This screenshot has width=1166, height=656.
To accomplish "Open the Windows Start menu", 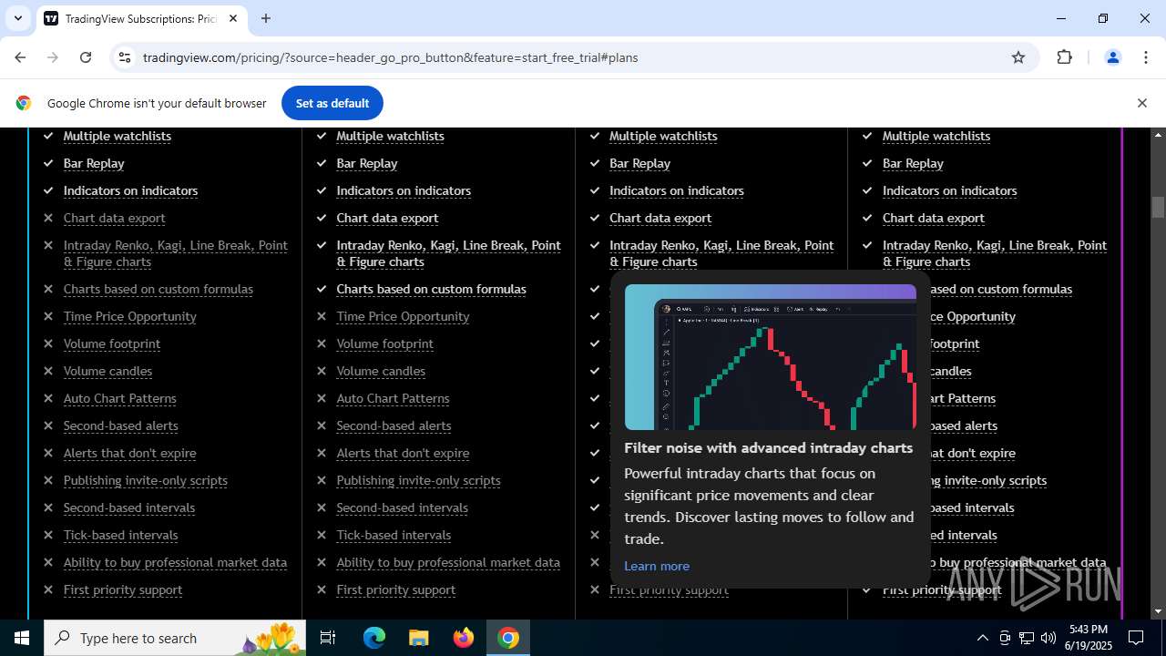I will [x=22, y=638].
